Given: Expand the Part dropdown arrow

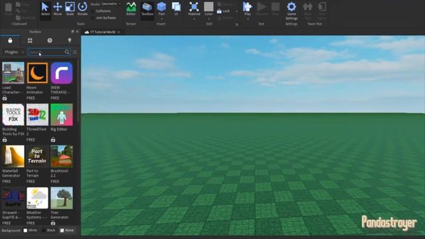Looking at the screenshot, I should [x=161, y=19].
